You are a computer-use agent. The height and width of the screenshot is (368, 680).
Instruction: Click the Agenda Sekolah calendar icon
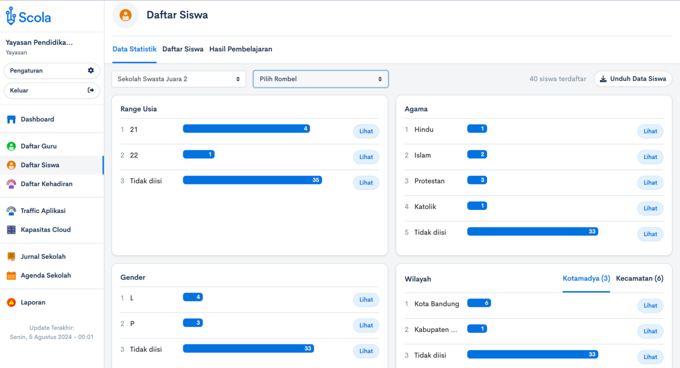(x=11, y=276)
